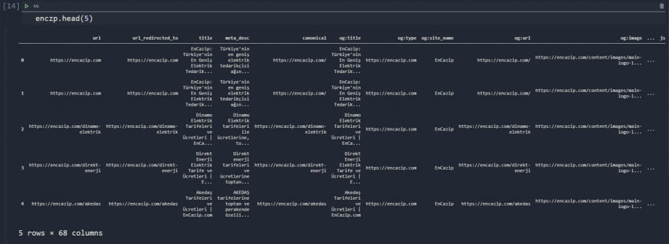
Task: Click the 'og:url' column header
Action: pos(523,38)
